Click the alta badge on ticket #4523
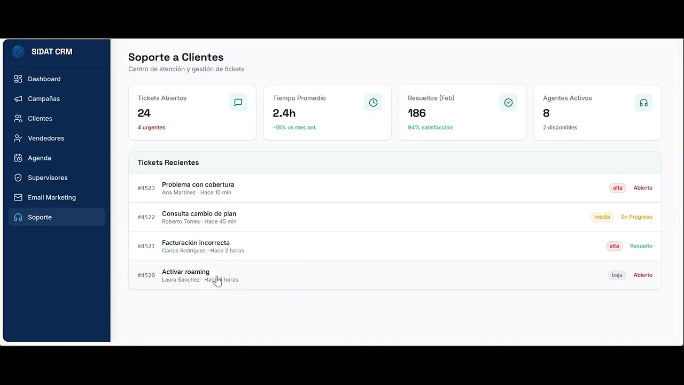684x385 pixels. pos(618,188)
